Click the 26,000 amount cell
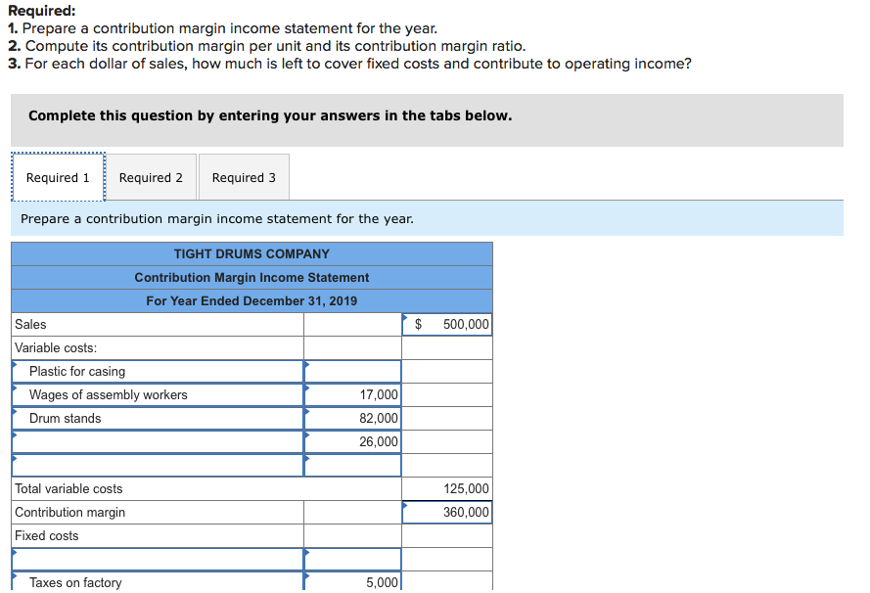 point(351,441)
